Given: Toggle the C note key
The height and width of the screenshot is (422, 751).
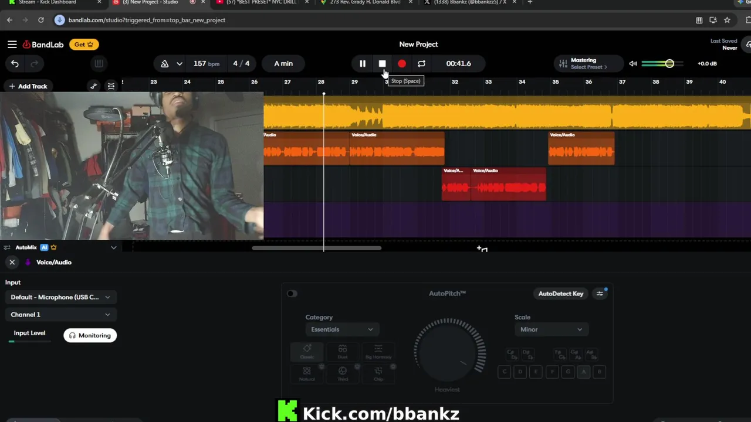Looking at the screenshot, I should (x=504, y=372).
